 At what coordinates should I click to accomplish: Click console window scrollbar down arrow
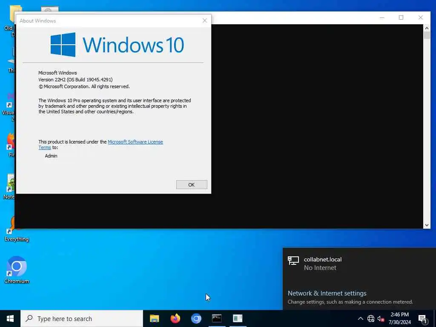(427, 225)
